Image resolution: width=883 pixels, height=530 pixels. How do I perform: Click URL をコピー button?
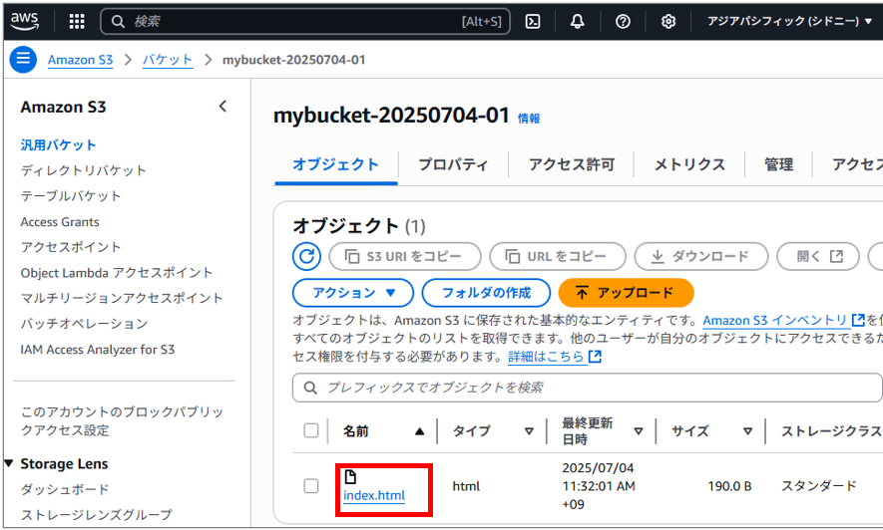pyautogui.click(x=558, y=257)
